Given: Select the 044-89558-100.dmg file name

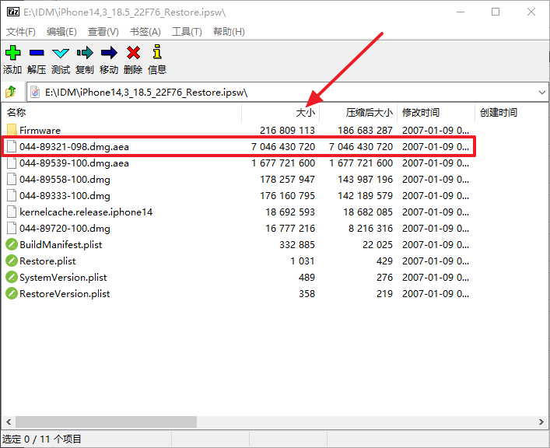Looking at the screenshot, I should 65,179.
